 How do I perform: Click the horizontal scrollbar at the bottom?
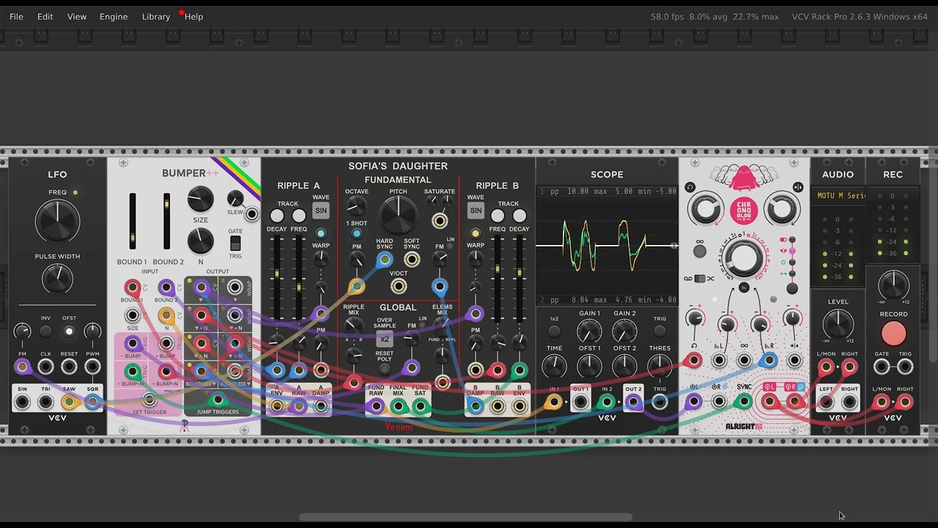tap(466, 517)
